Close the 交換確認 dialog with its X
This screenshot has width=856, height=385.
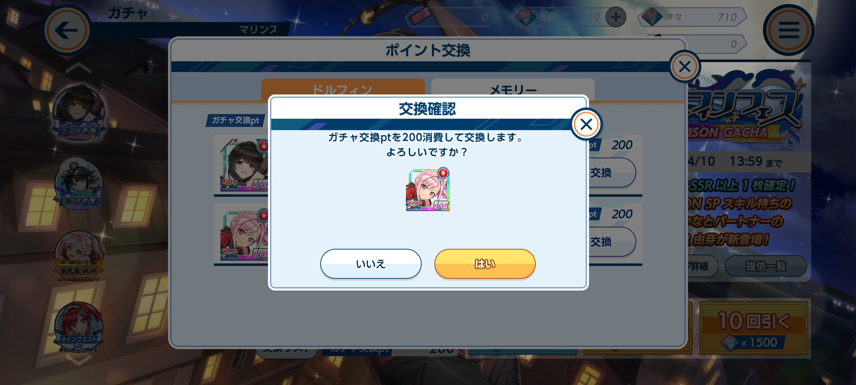[586, 124]
